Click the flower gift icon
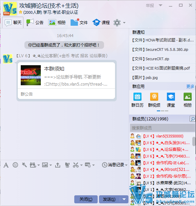Image resolution: width=196 pixels, height=206 pixels. pyautogui.click(x=67, y=165)
